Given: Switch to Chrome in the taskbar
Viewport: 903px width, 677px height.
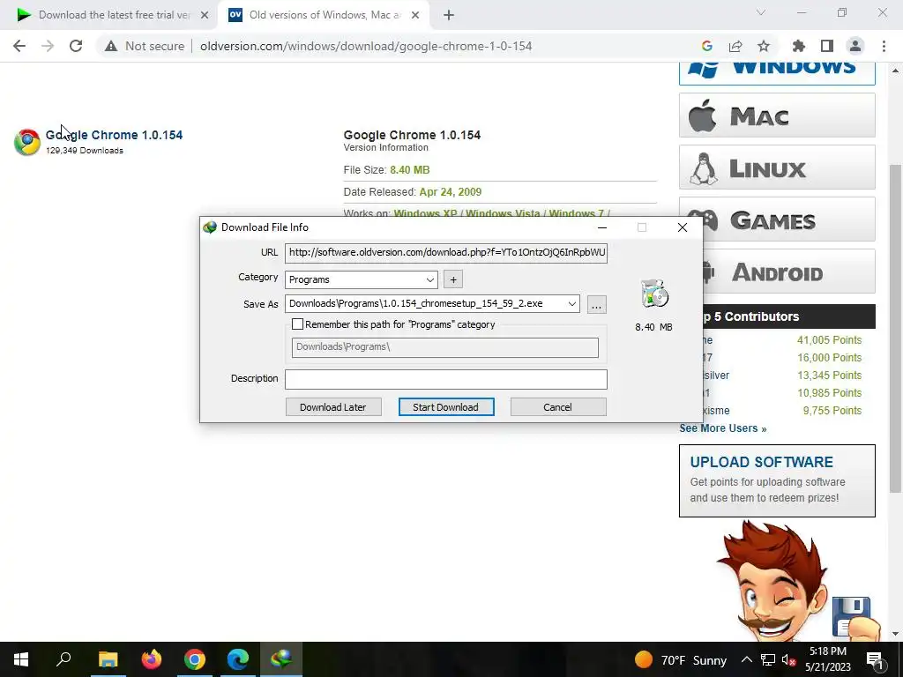Looking at the screenshot, I should pos(195,659).
